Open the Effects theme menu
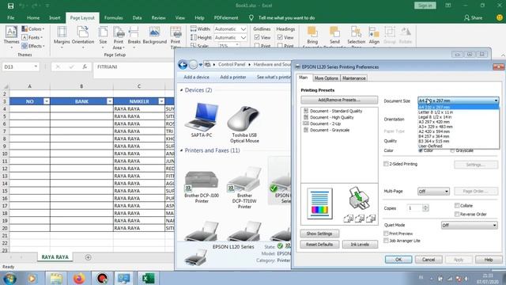This screenshot has height=285, width=506. point(33,46)
